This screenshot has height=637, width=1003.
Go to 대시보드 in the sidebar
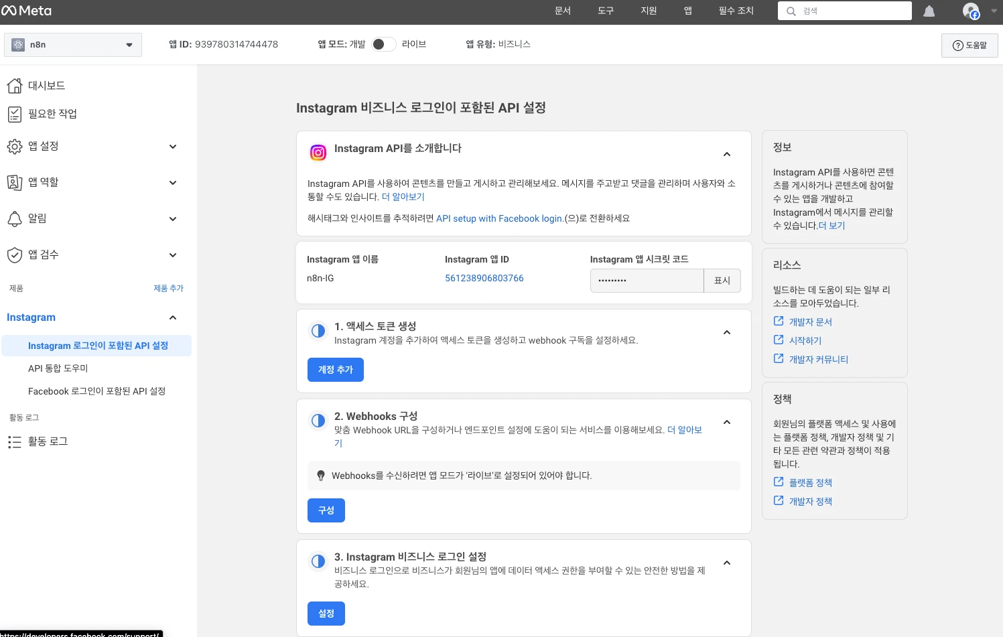(46, 86)
